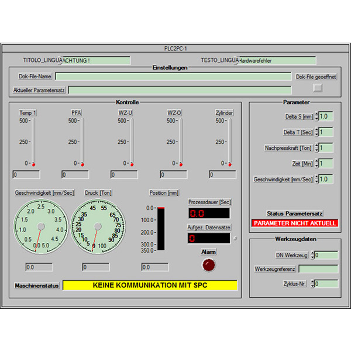Click the Zyklus-Nr. value field

(326, 284)
